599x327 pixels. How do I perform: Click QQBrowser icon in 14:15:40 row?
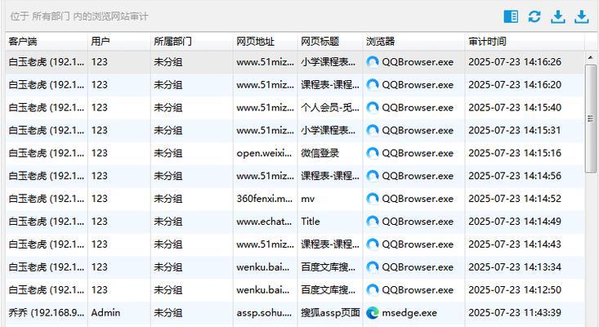click(372, 108)
